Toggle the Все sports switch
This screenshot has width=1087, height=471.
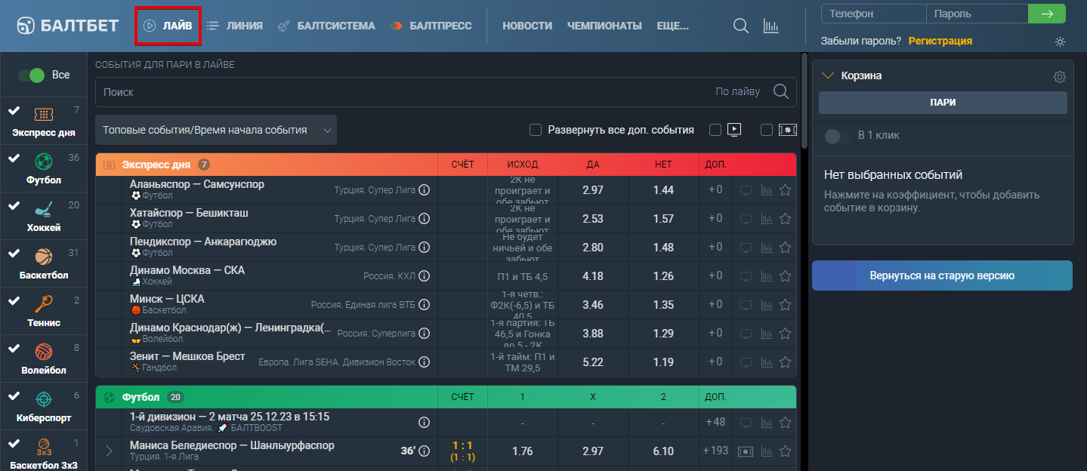pyautogui.click(x=32, y=75)
